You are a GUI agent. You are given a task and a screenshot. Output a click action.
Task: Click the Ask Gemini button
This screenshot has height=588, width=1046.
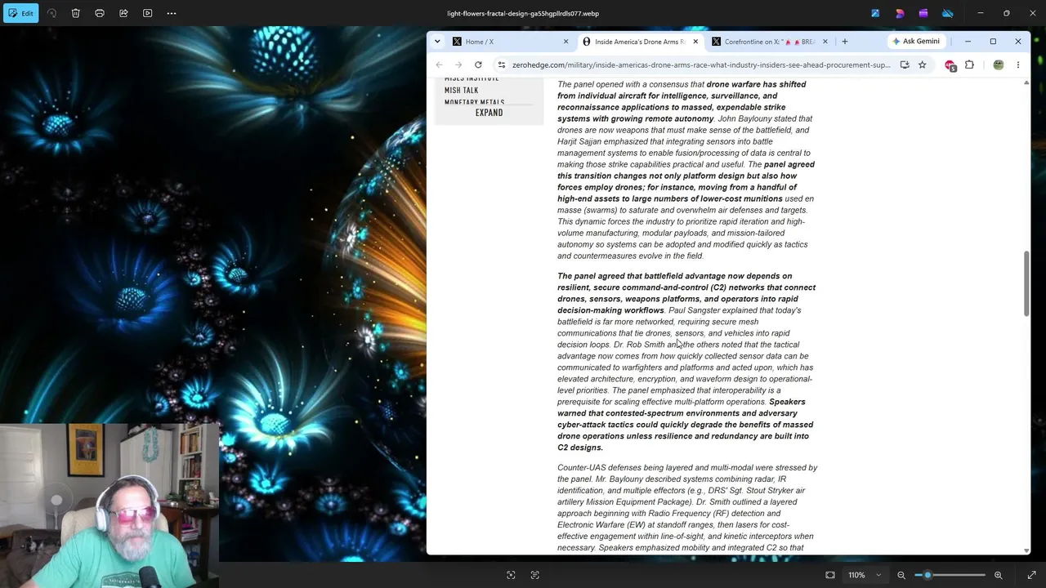tap(915, 42)
